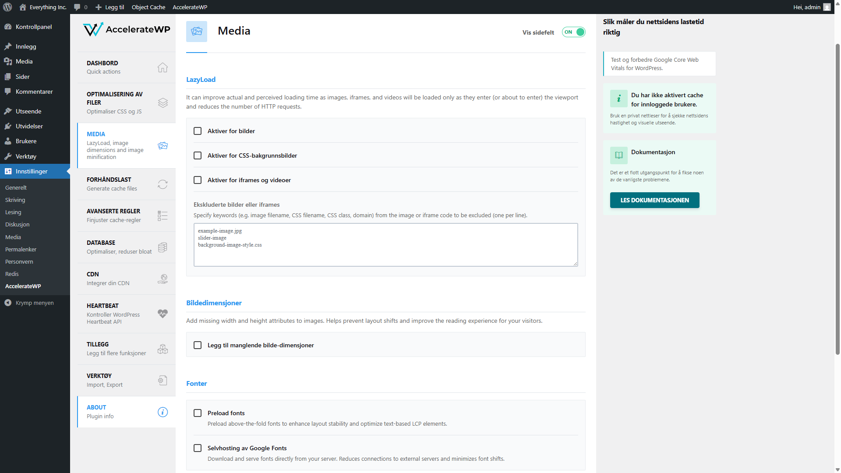Viewport: 841px width, 473px height.
Task: Click the Forhåndslast refresh arrows icon
Action: [x=163, y=184]
